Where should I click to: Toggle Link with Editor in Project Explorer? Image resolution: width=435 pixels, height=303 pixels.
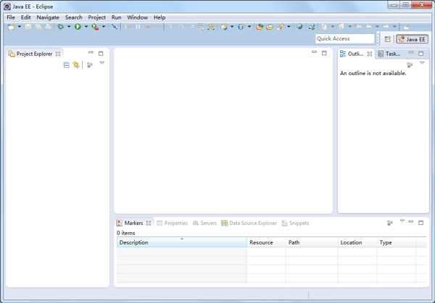(x=76, y=65)
